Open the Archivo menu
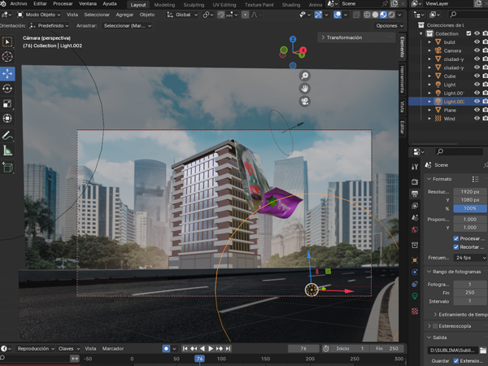The image size is (488, 366). (x=18, y=4)
